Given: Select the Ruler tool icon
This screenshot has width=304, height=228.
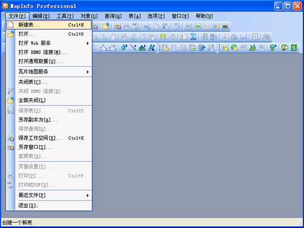Looking at the screenshot, I should [172, 37].
